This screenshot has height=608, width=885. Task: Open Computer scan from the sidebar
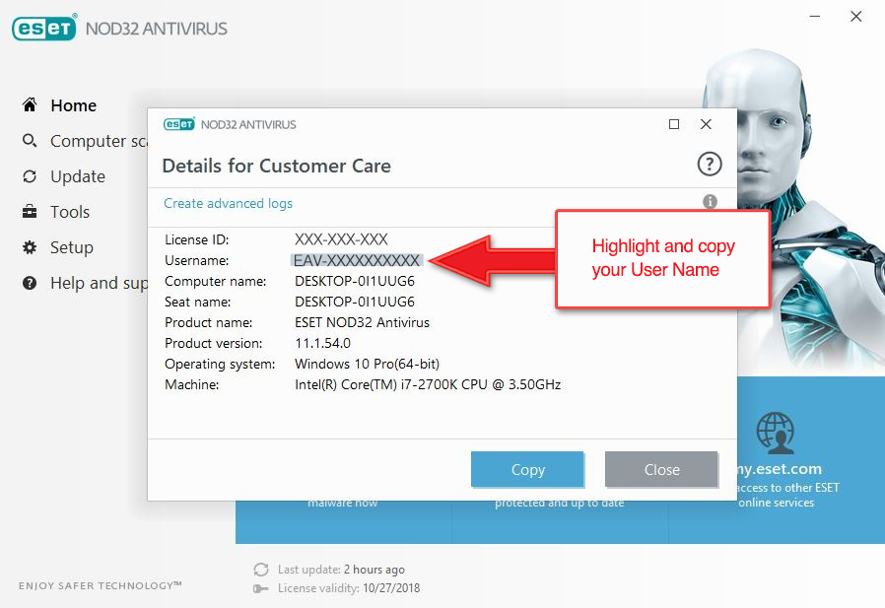coord(99,141)
